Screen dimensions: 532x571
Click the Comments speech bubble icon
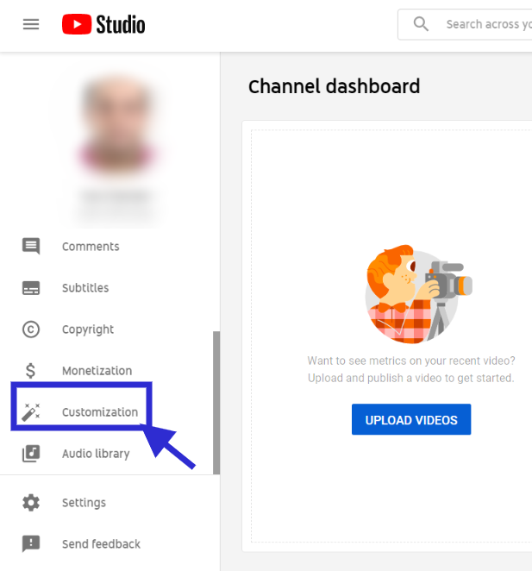click(31, 246)
